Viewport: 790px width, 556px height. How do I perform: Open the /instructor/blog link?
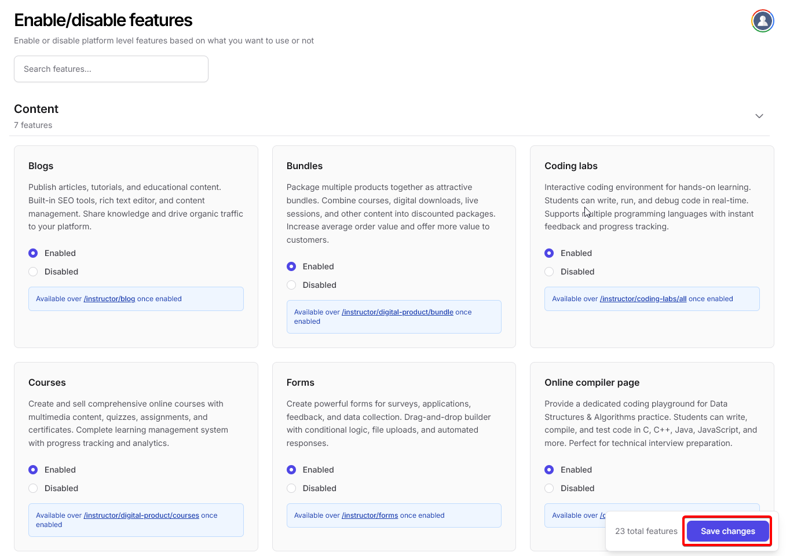(x=109, y=299)
